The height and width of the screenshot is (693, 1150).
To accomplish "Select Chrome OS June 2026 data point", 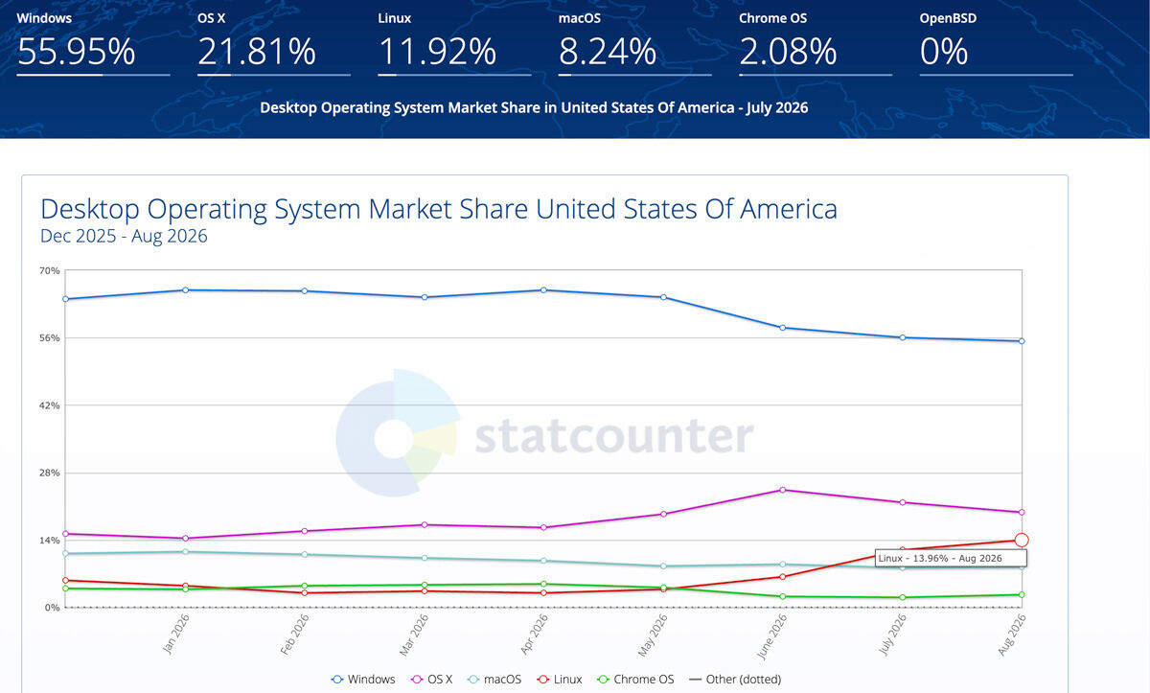I will [x=783, y=596].
